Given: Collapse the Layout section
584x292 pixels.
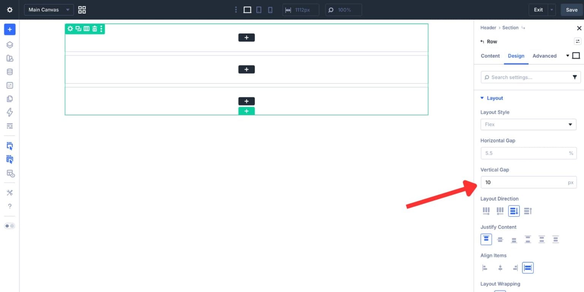Looking at the screenshot, I should (x=492, y=98).
